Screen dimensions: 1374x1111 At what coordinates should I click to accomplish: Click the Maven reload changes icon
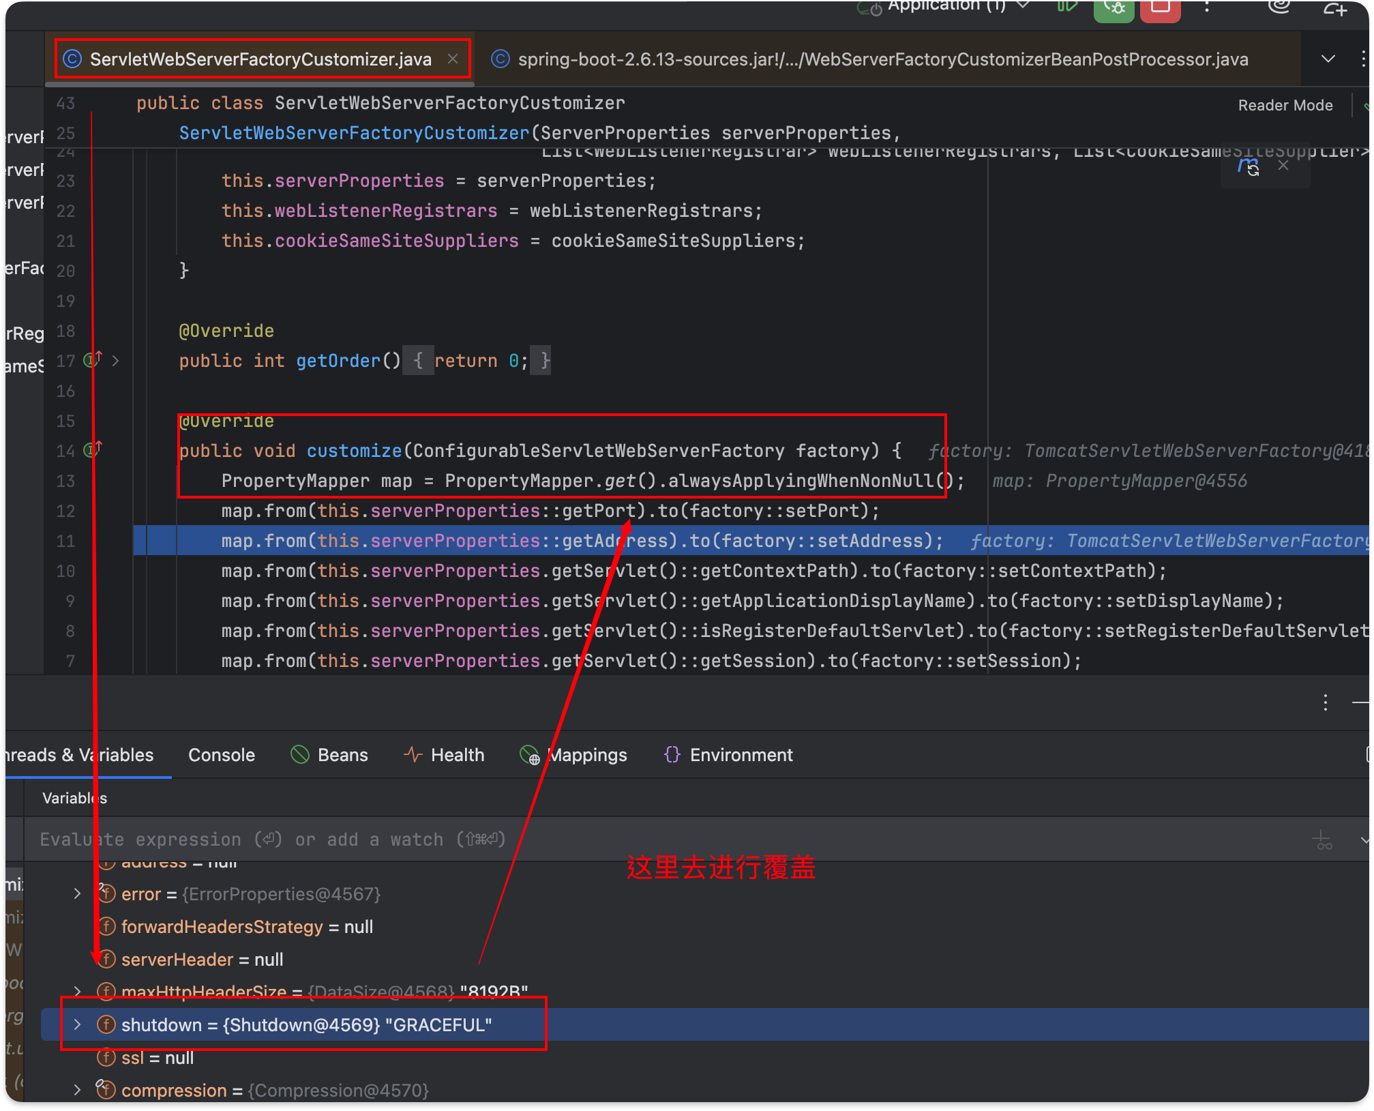coord(1249,166)
